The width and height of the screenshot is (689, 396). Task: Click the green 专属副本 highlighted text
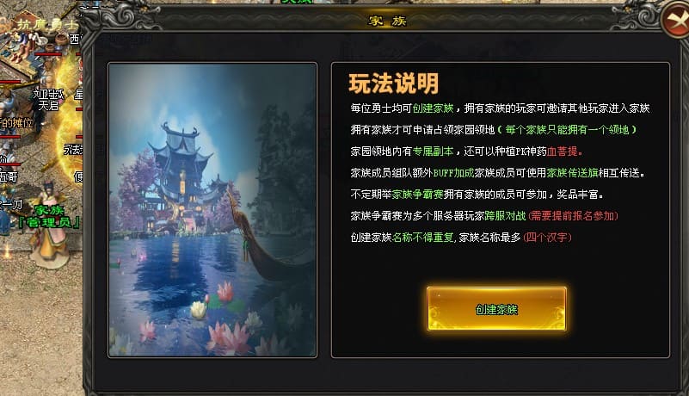433,152
